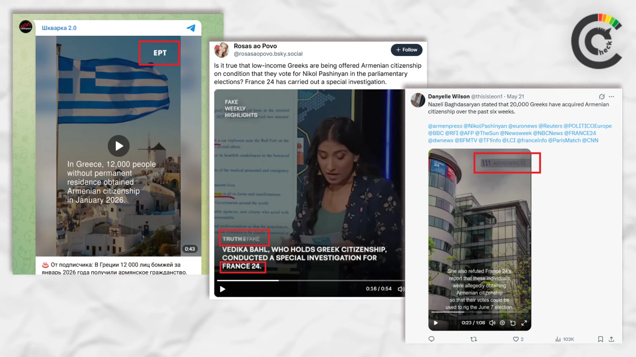Open the @FRANCE24 mention
The height and width of the screenshot is (357, 636).
[580, 133]
